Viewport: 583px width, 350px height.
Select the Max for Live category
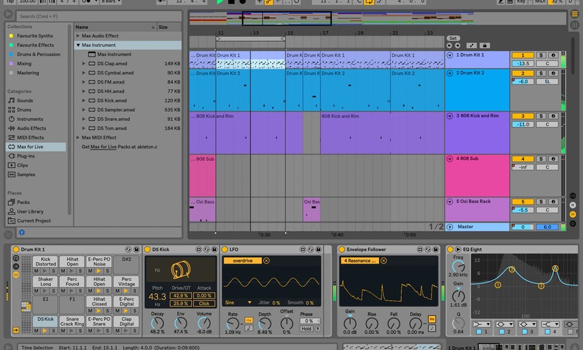click(x=36, y=147)
